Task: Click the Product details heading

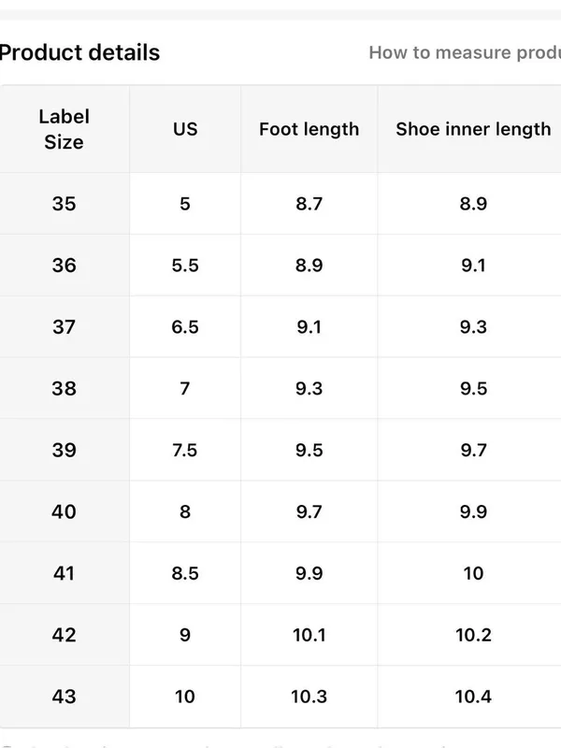Action: coord(79,52)
